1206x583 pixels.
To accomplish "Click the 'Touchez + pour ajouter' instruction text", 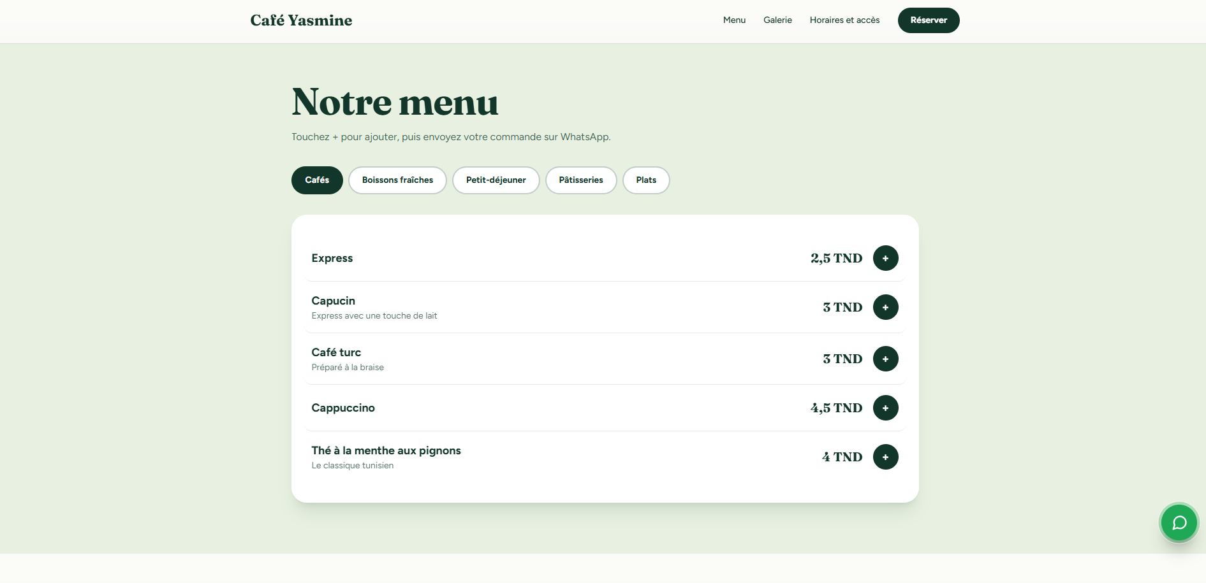I will click(451, 137).
